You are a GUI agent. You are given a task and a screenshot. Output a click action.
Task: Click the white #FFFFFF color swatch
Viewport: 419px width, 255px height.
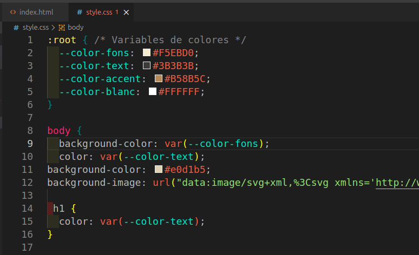[x=153, y=92]
